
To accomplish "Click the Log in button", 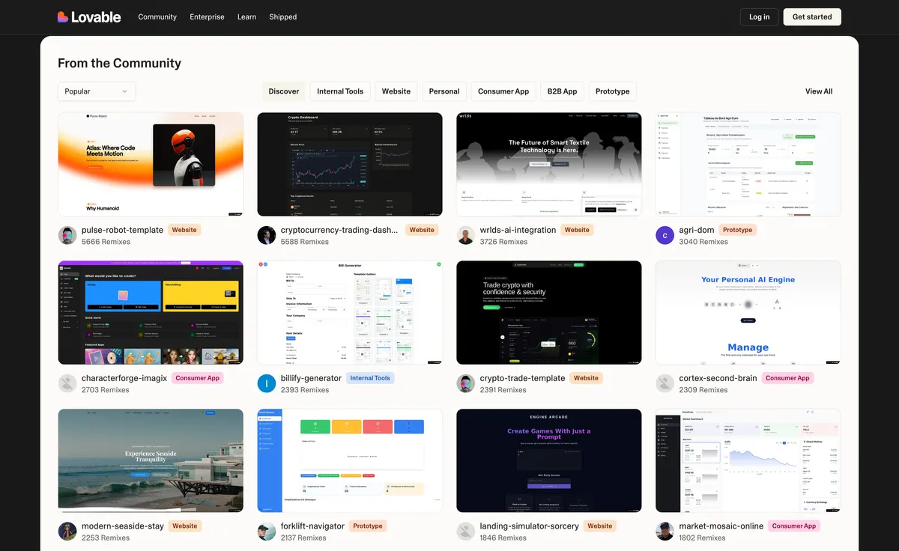I will pyautogui.click(x=759, y=16).
